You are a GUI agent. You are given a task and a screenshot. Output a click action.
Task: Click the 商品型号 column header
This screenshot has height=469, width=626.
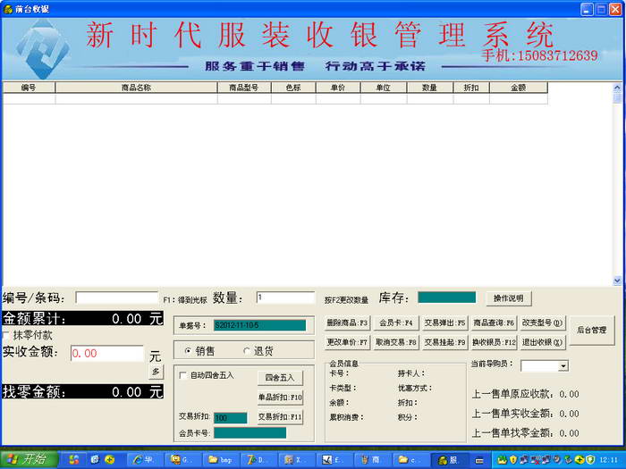click(x=244, y=88)
